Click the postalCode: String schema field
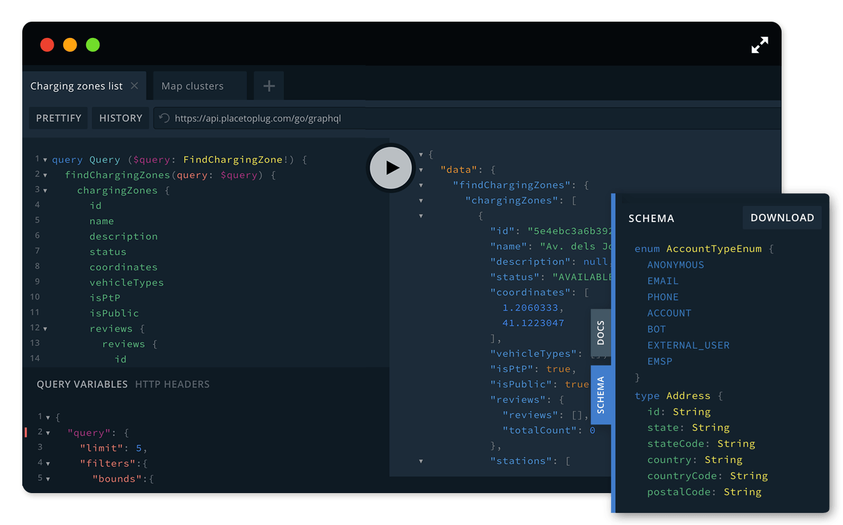The width and height of the screenshot is (843, 525). (x=705, y=492)
